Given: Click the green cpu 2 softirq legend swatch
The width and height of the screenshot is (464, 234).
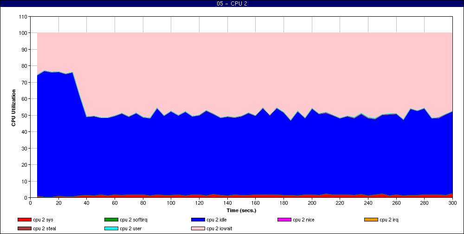Looking at the screenshot, I should pyautogui.click(x=111, y=220).
